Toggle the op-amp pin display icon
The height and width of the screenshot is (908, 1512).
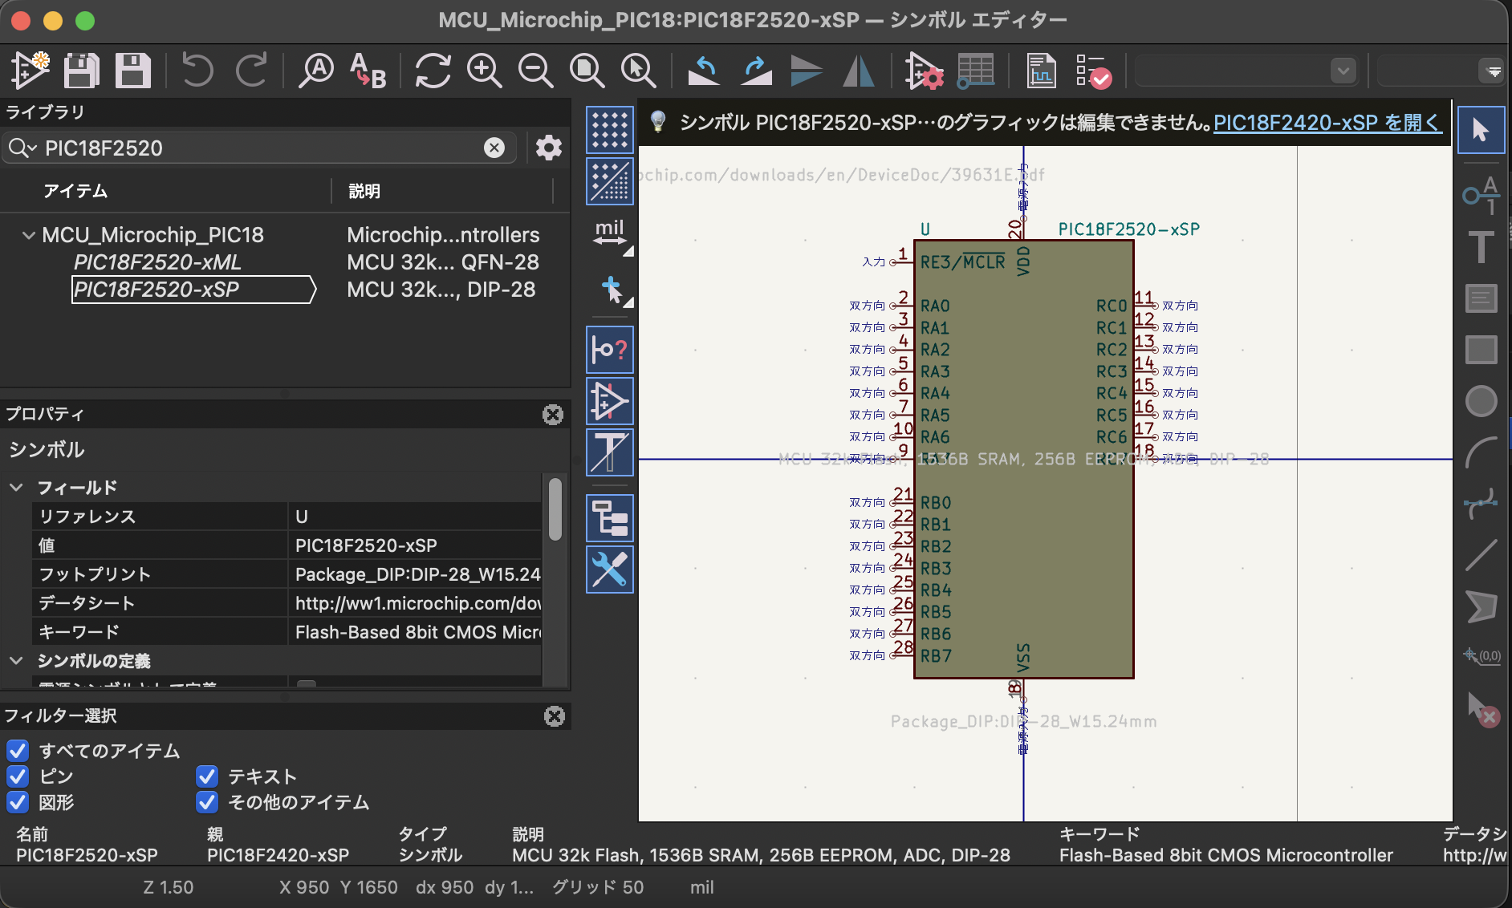[x=610, y=401]
